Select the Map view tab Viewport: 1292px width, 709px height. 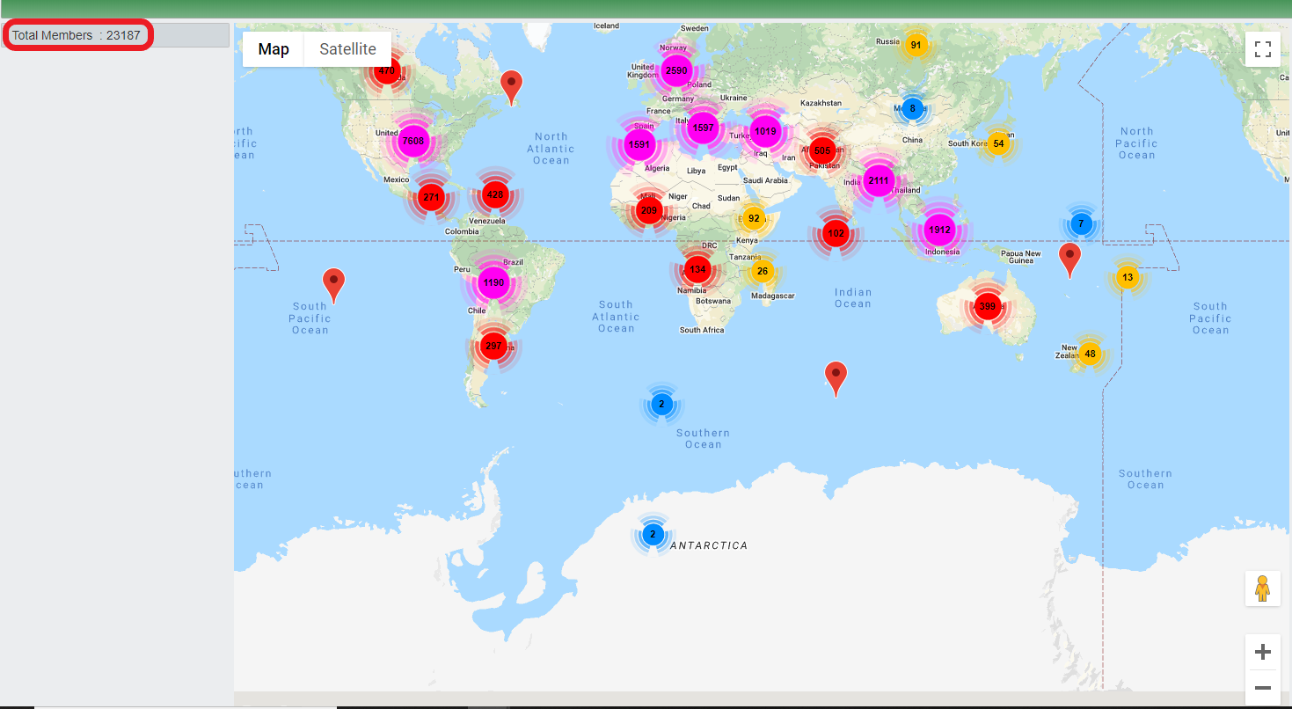coord(274,49)
